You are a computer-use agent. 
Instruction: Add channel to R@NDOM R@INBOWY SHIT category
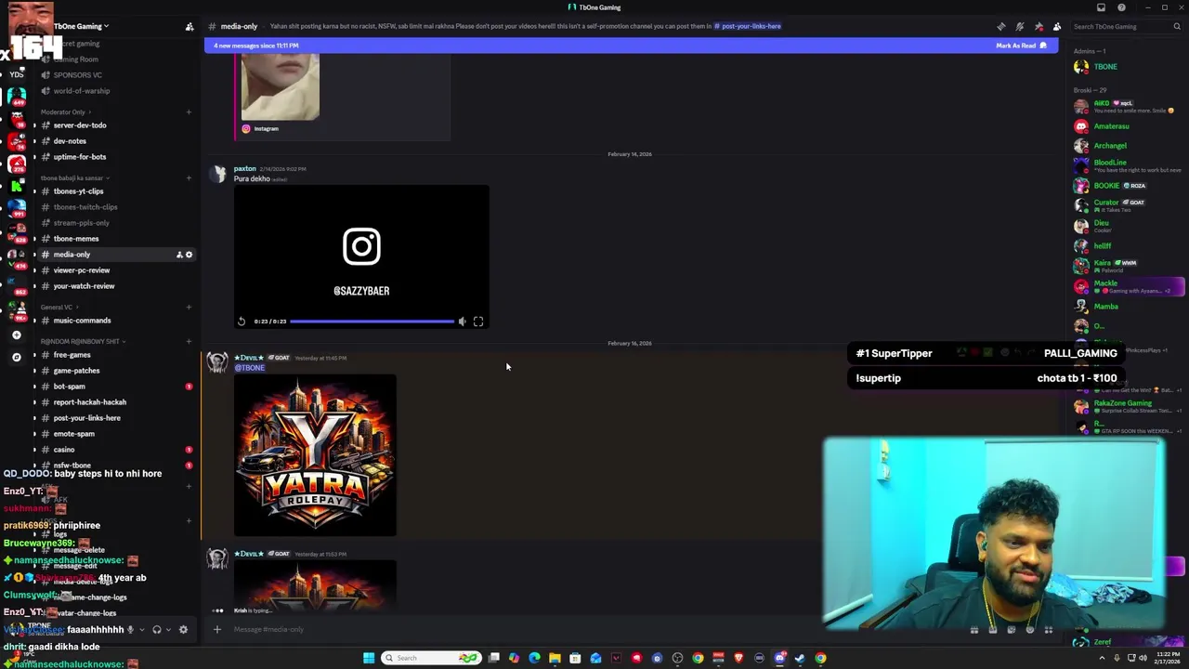pyautogui.click(x=189, y=341)
